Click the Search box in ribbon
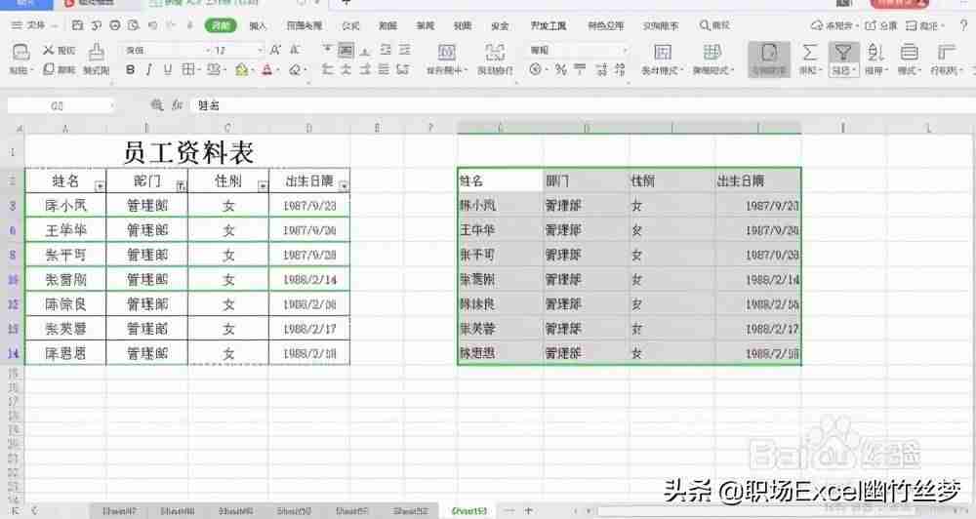976x519 pixels. pos(714,25)
